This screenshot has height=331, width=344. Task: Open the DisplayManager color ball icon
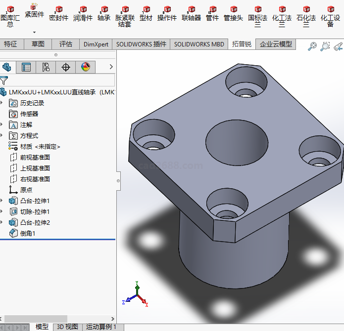(x=86, y=67)
